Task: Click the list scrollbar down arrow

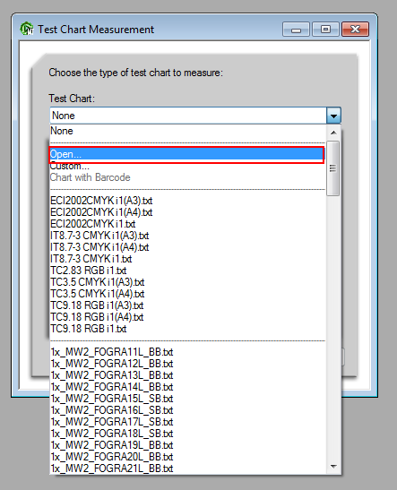Action: [333, 467]
